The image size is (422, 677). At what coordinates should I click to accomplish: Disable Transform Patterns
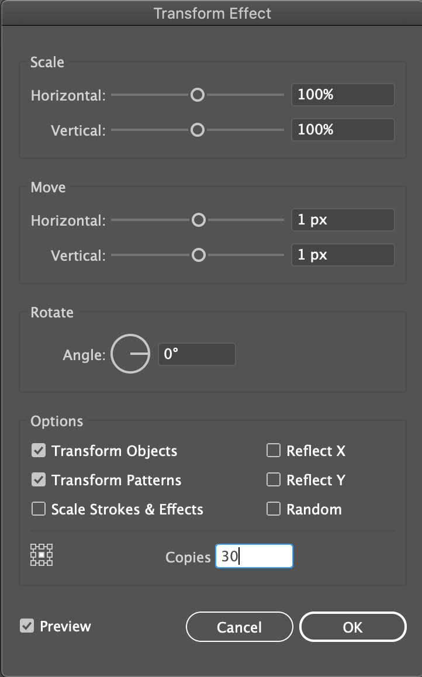[x=38, y=480]
